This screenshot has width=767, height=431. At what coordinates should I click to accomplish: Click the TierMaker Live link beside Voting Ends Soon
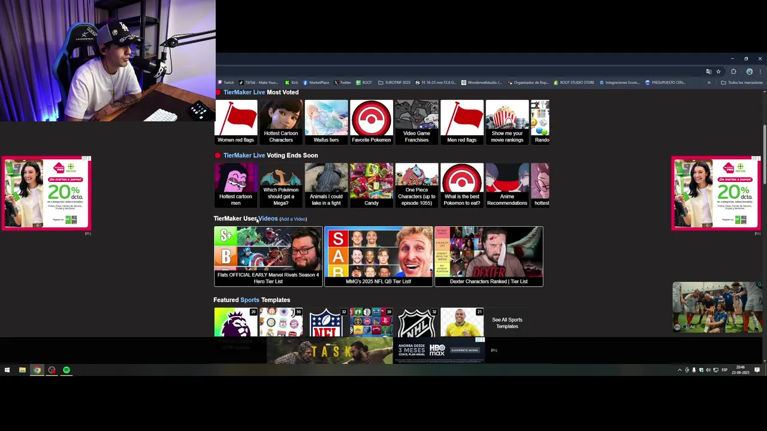click(x=244, y=155)
